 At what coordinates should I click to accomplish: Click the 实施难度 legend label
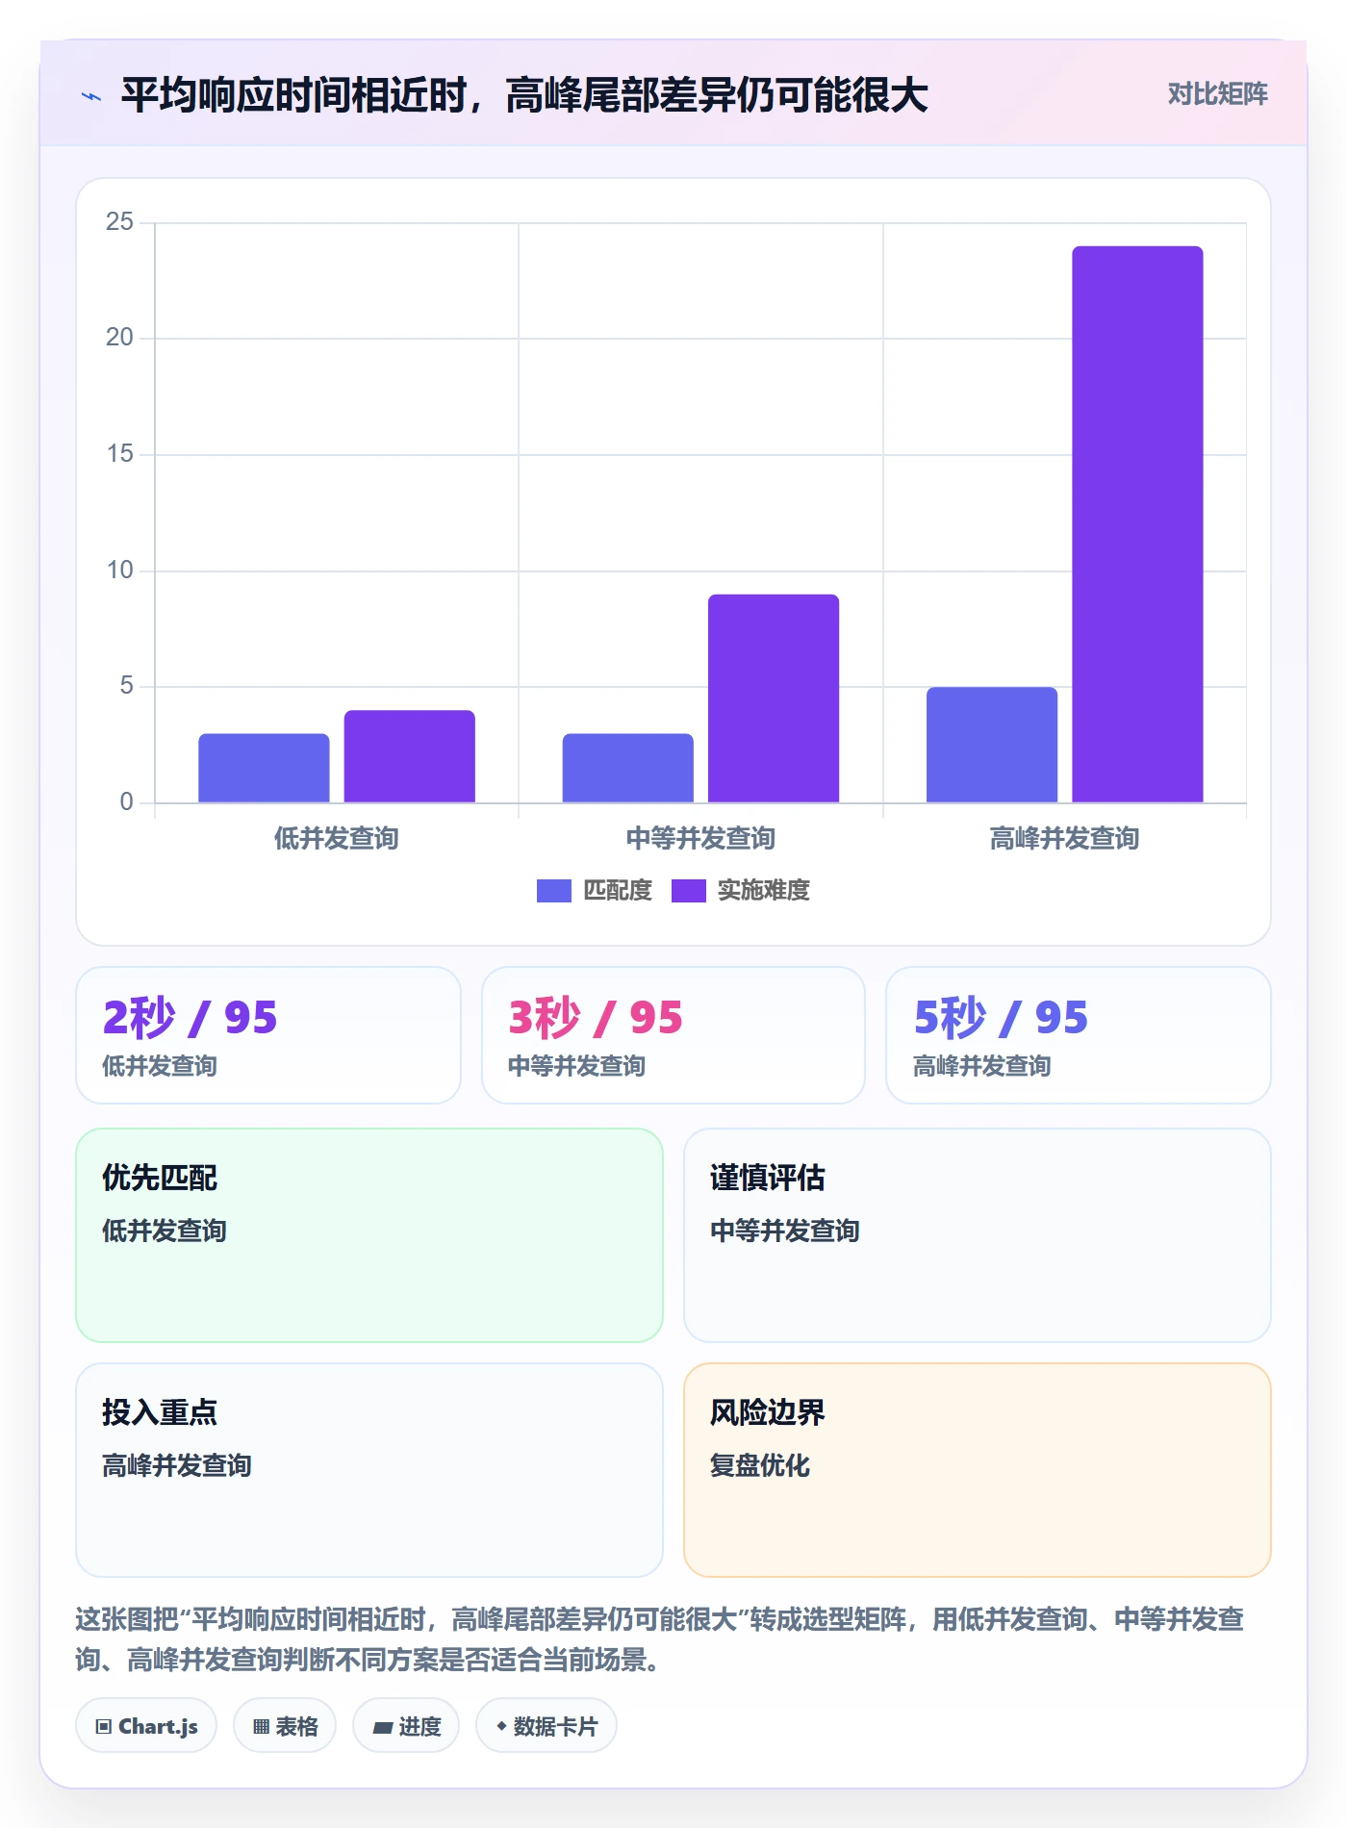pyautogui.click(x=764, y=891)
